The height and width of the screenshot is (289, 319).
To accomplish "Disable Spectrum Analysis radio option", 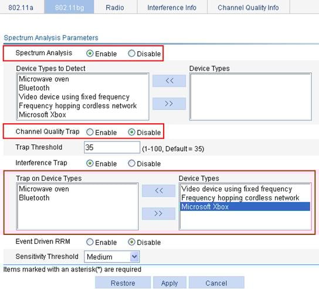I will (131, 53).
